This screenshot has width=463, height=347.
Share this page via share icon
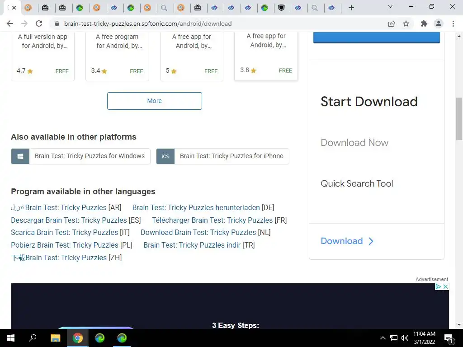(392, 23)
